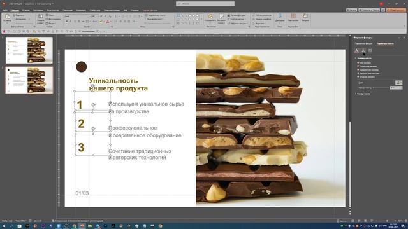Click the Present in Teams button
The width and height of the screenshot is (408, 229).
369,10
